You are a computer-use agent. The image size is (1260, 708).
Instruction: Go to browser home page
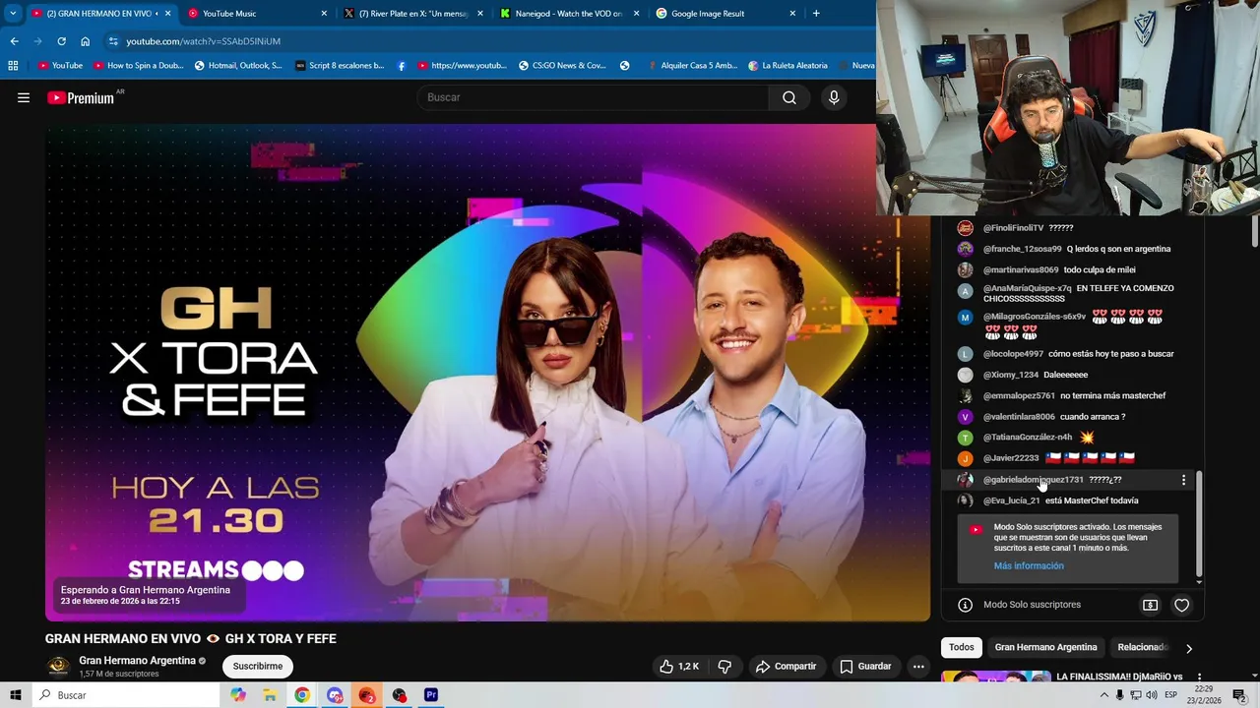(x=85, y=41)
